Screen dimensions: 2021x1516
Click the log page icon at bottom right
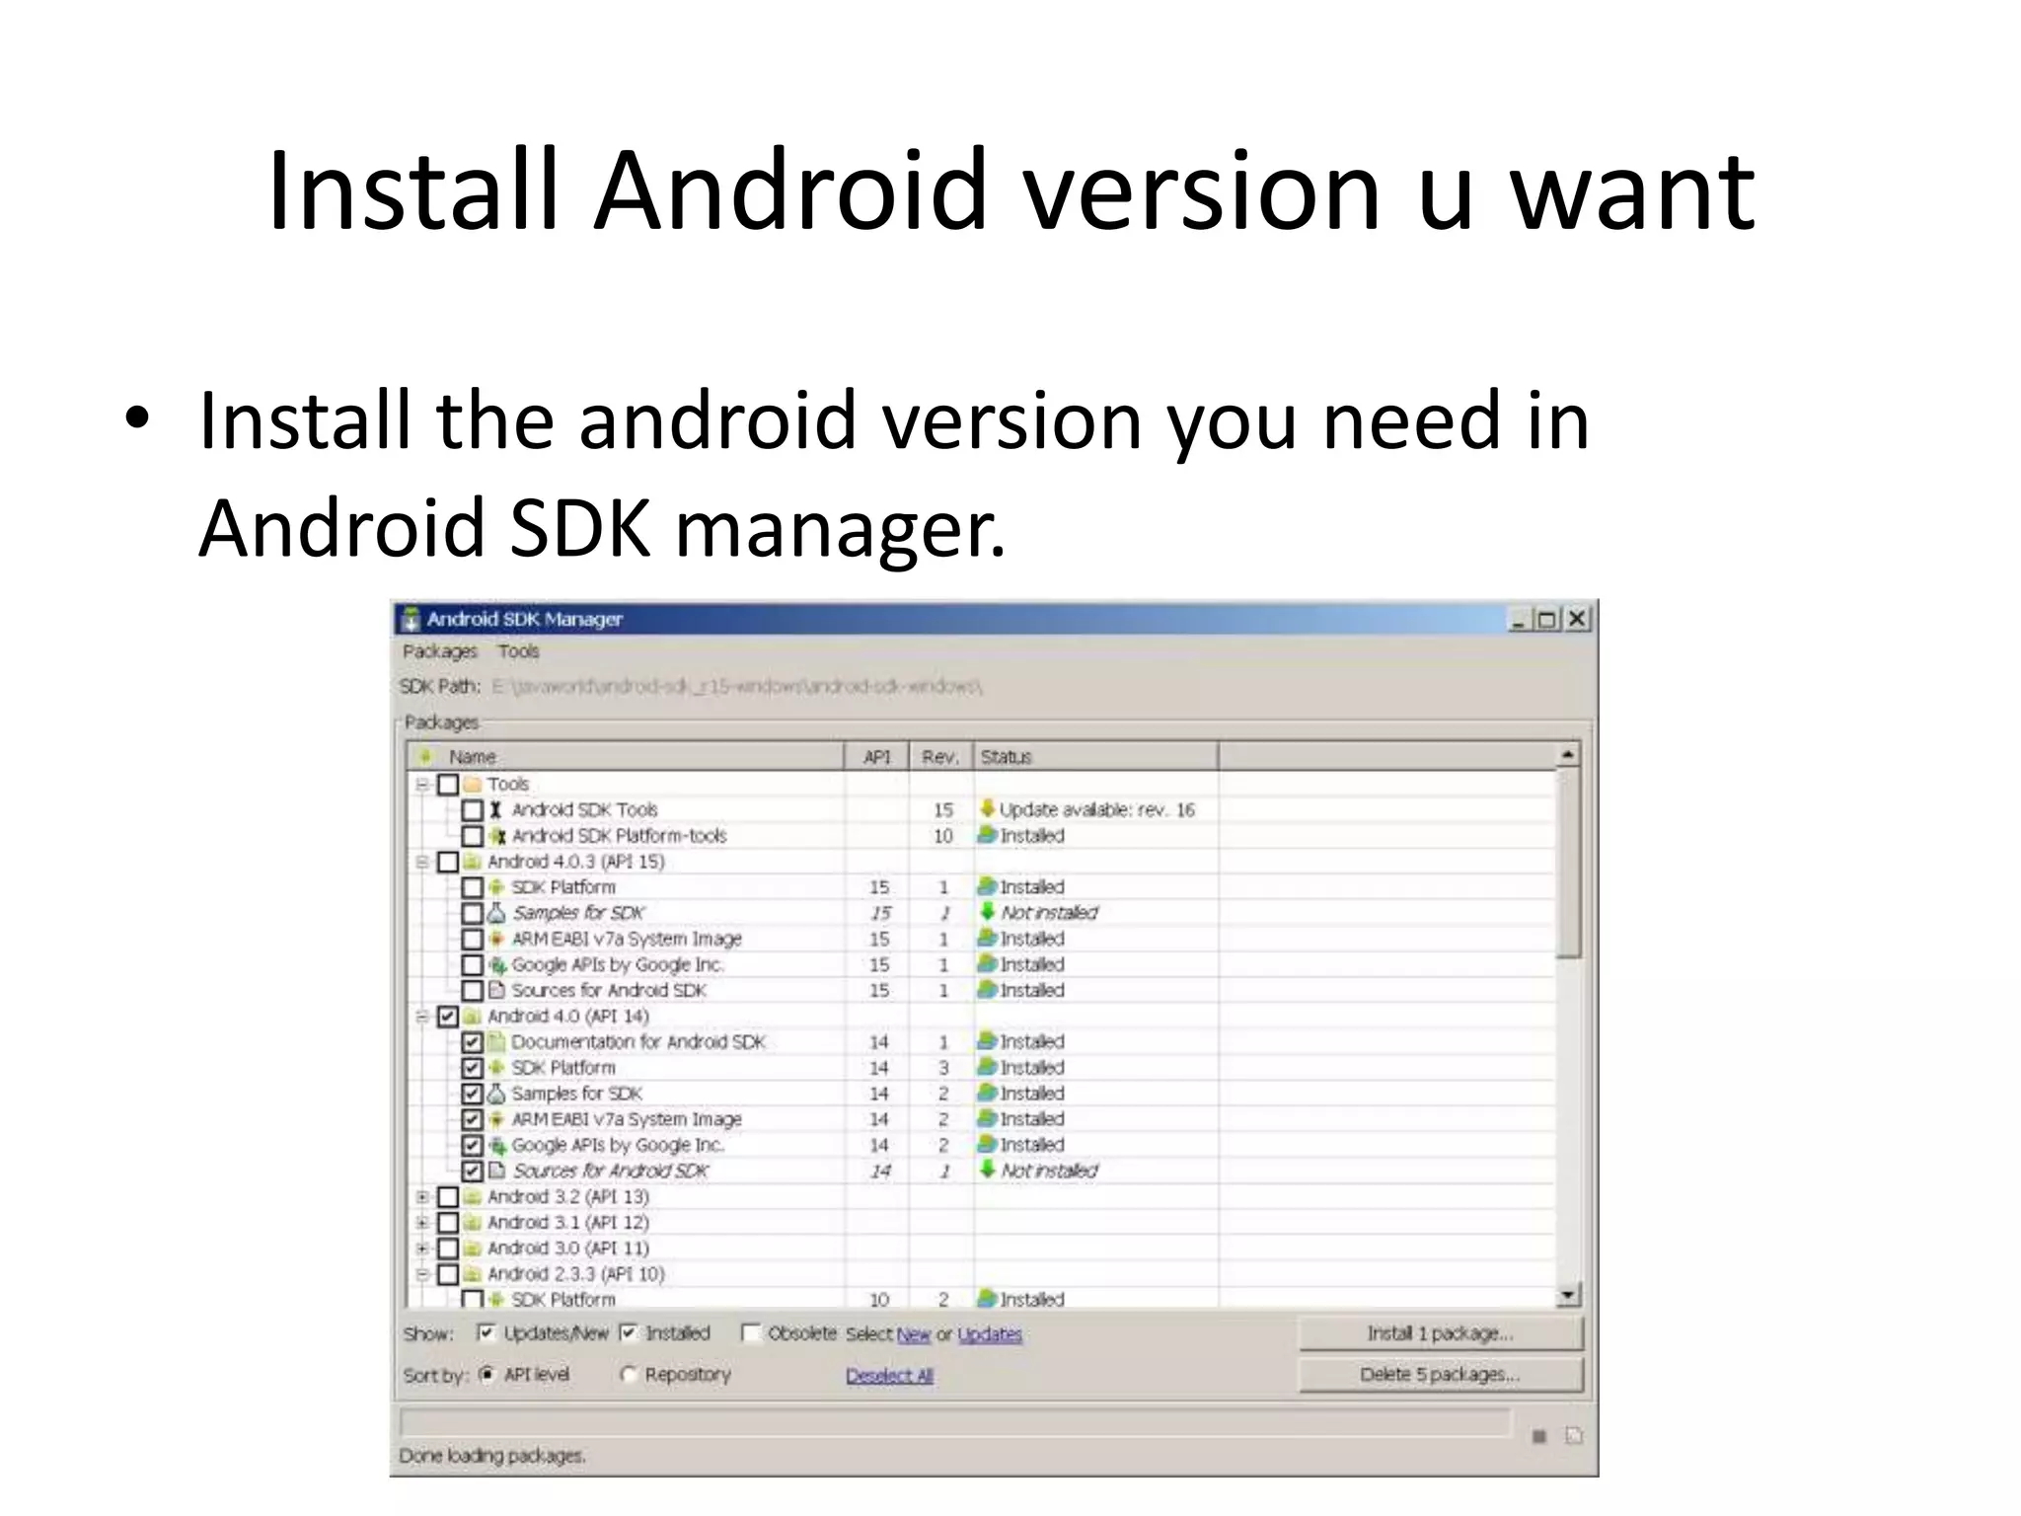[x=1574, y=1436]
